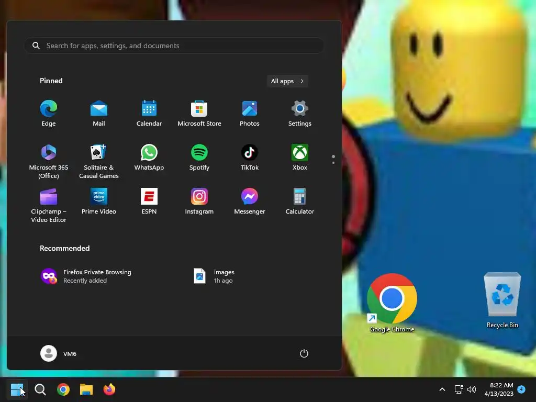Screen dimensions: 536x402
Task: Click the Windows Start button on taskbar
Action: (x=17, y=389)
